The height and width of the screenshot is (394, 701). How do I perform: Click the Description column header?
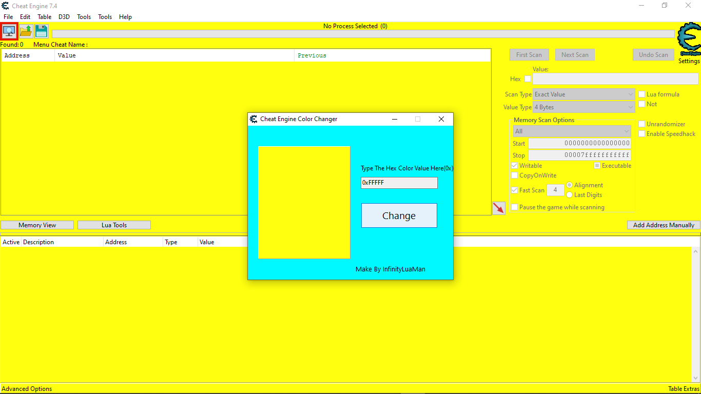[x=62, y=242]
